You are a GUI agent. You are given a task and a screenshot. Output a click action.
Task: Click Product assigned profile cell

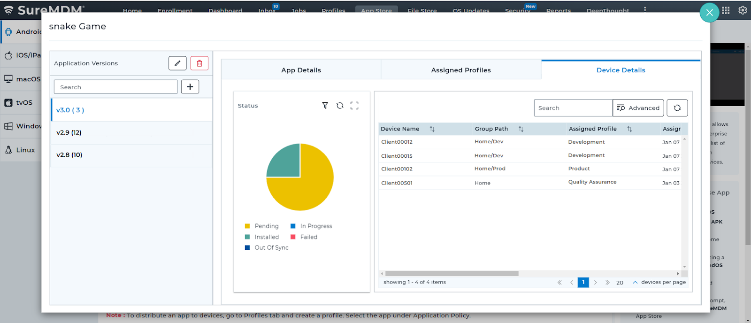[579, 169]
